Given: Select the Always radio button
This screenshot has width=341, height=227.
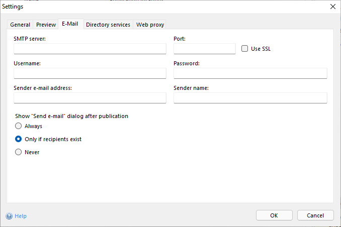Looking at the screenshot, I should point(19,126).
